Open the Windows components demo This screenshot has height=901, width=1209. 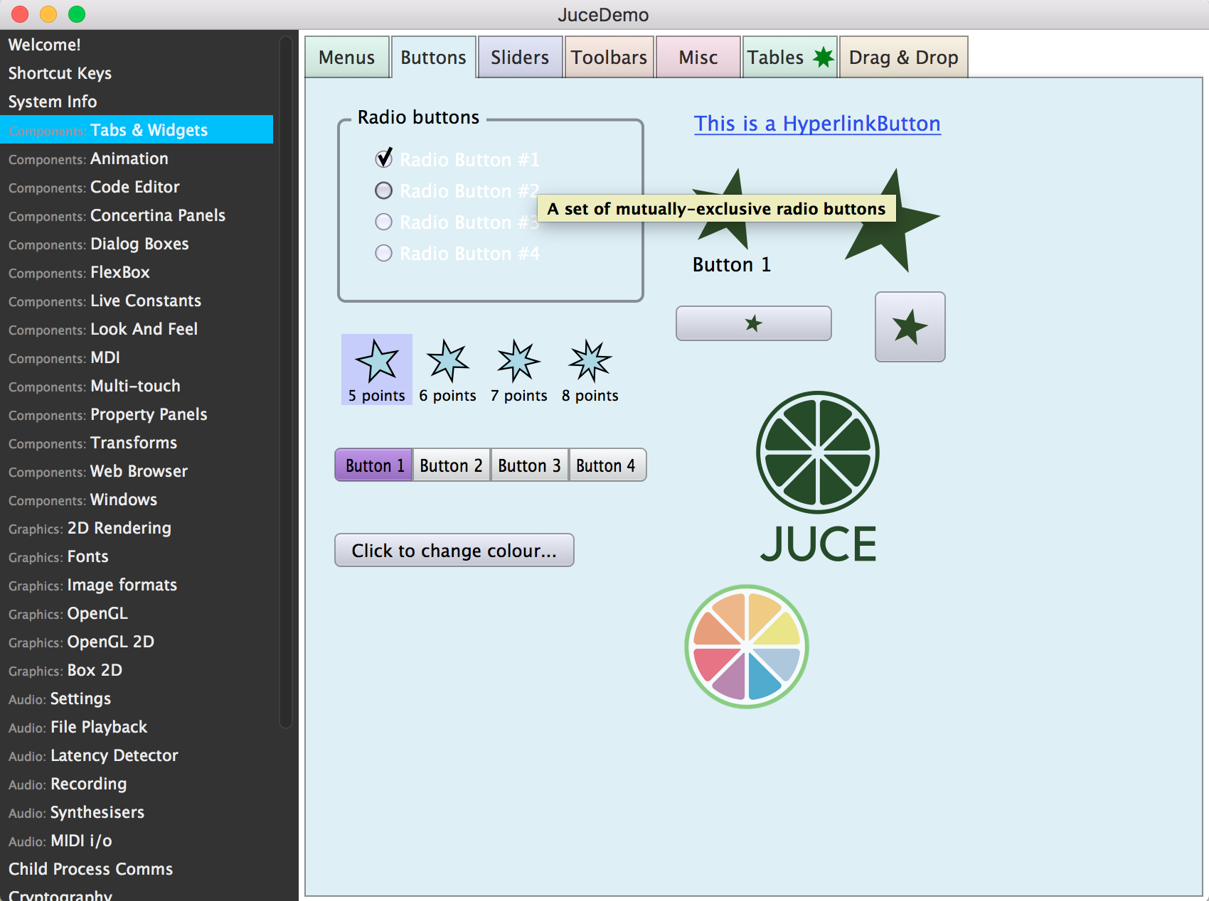tap(137, 500)
